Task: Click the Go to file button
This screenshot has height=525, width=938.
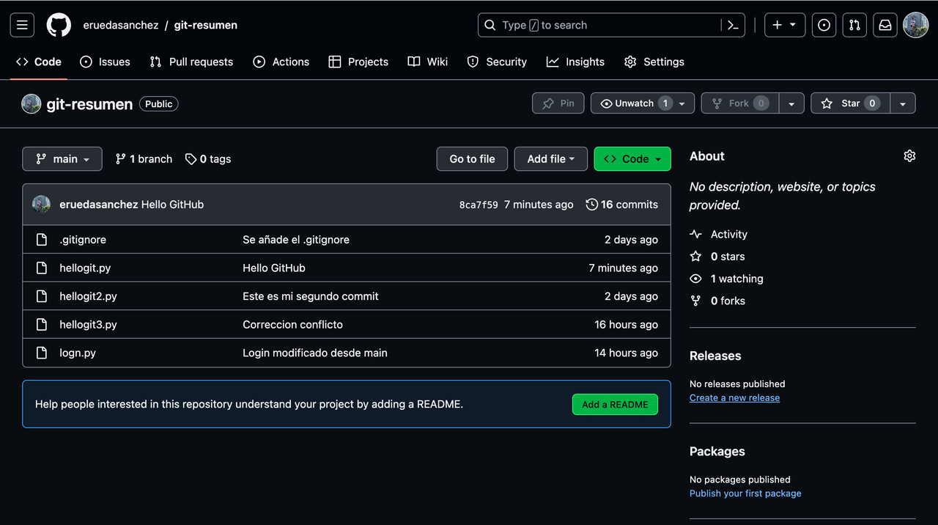Action: click(x=472, y=159)
